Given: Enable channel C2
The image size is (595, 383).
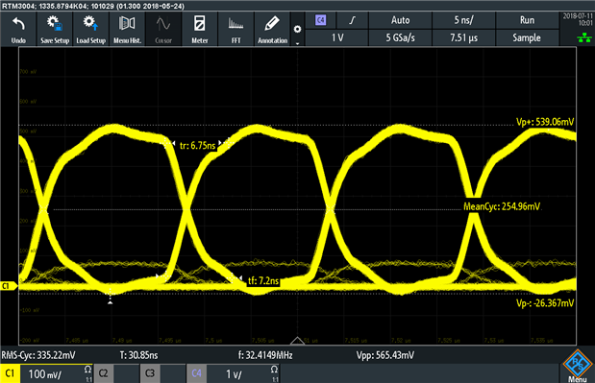Looking at the screenshot, I should [103, 373].
